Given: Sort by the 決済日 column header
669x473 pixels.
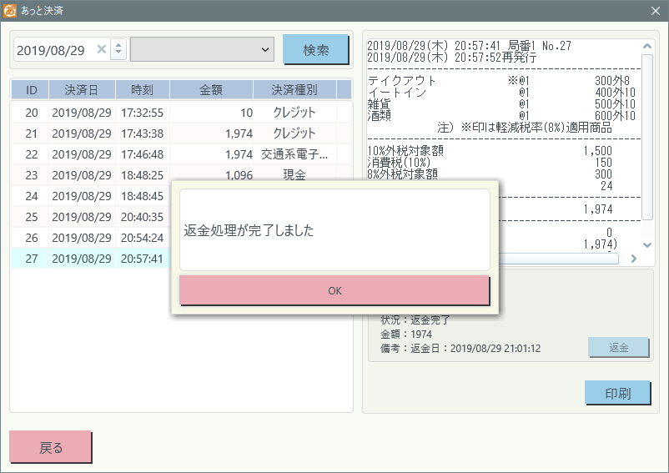Looking at the screenshot, I should [x=81, y=90].
